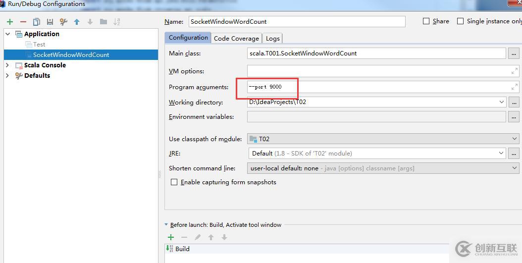Screen dimensions: 522x263
Task: Collapse the Before launch section triangle
Action: tap(166, 225)
